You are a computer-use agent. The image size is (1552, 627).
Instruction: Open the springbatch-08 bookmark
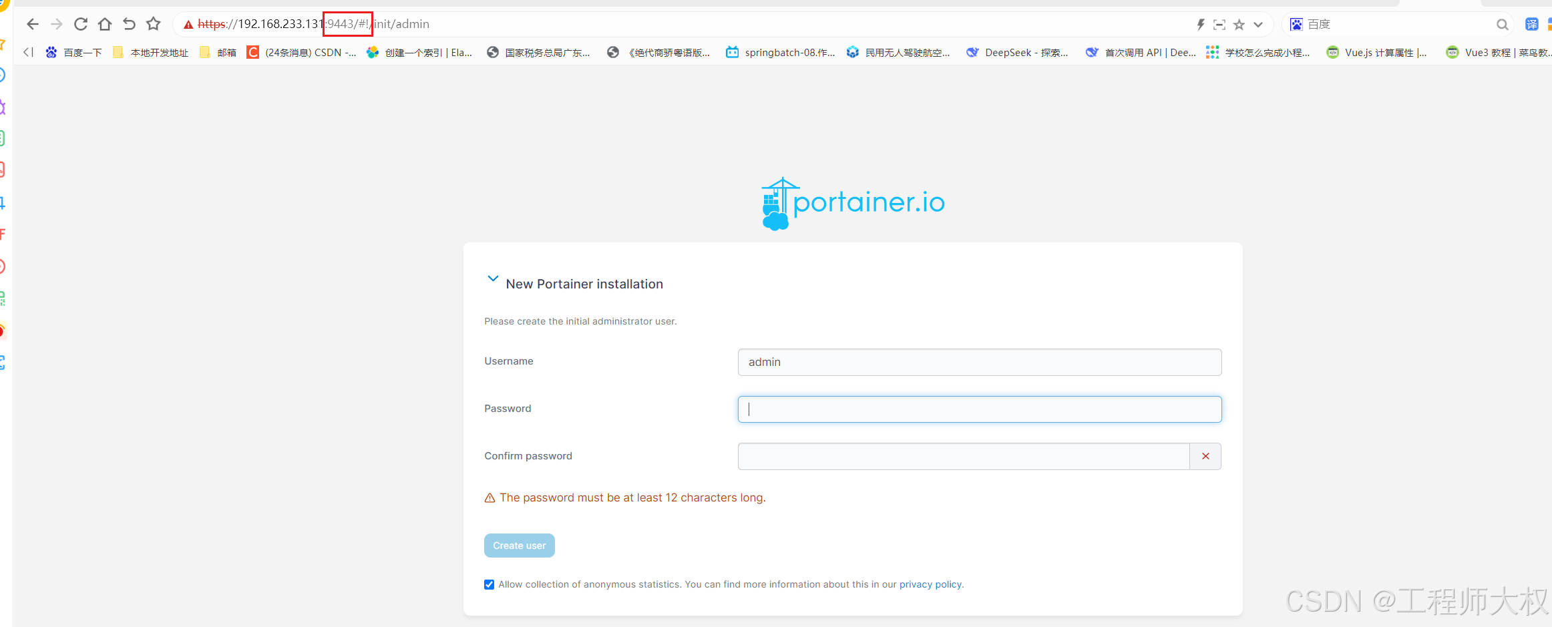pos(781,52)
